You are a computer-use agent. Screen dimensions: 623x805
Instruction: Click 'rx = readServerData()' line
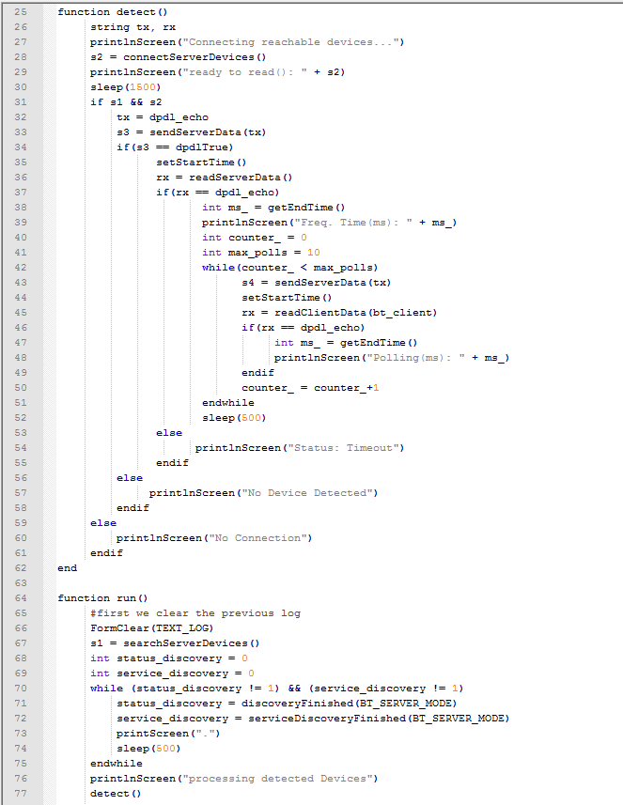pos(224,178)
